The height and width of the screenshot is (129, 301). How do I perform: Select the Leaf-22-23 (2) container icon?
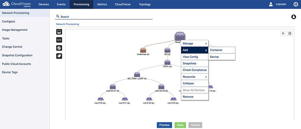[x=161, y=87]
